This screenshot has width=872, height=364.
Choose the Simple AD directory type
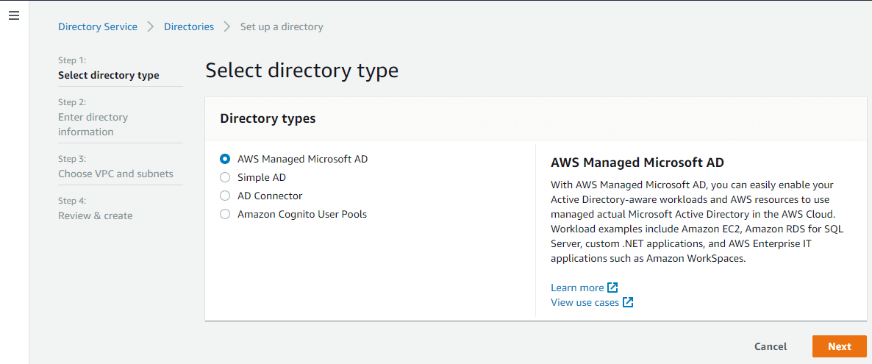coord(225,177)
